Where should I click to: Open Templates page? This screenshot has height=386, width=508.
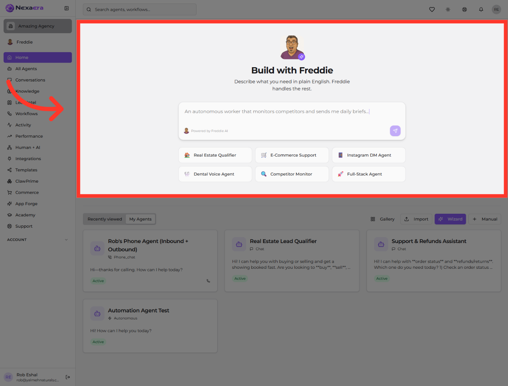click(x=38, y=170)
